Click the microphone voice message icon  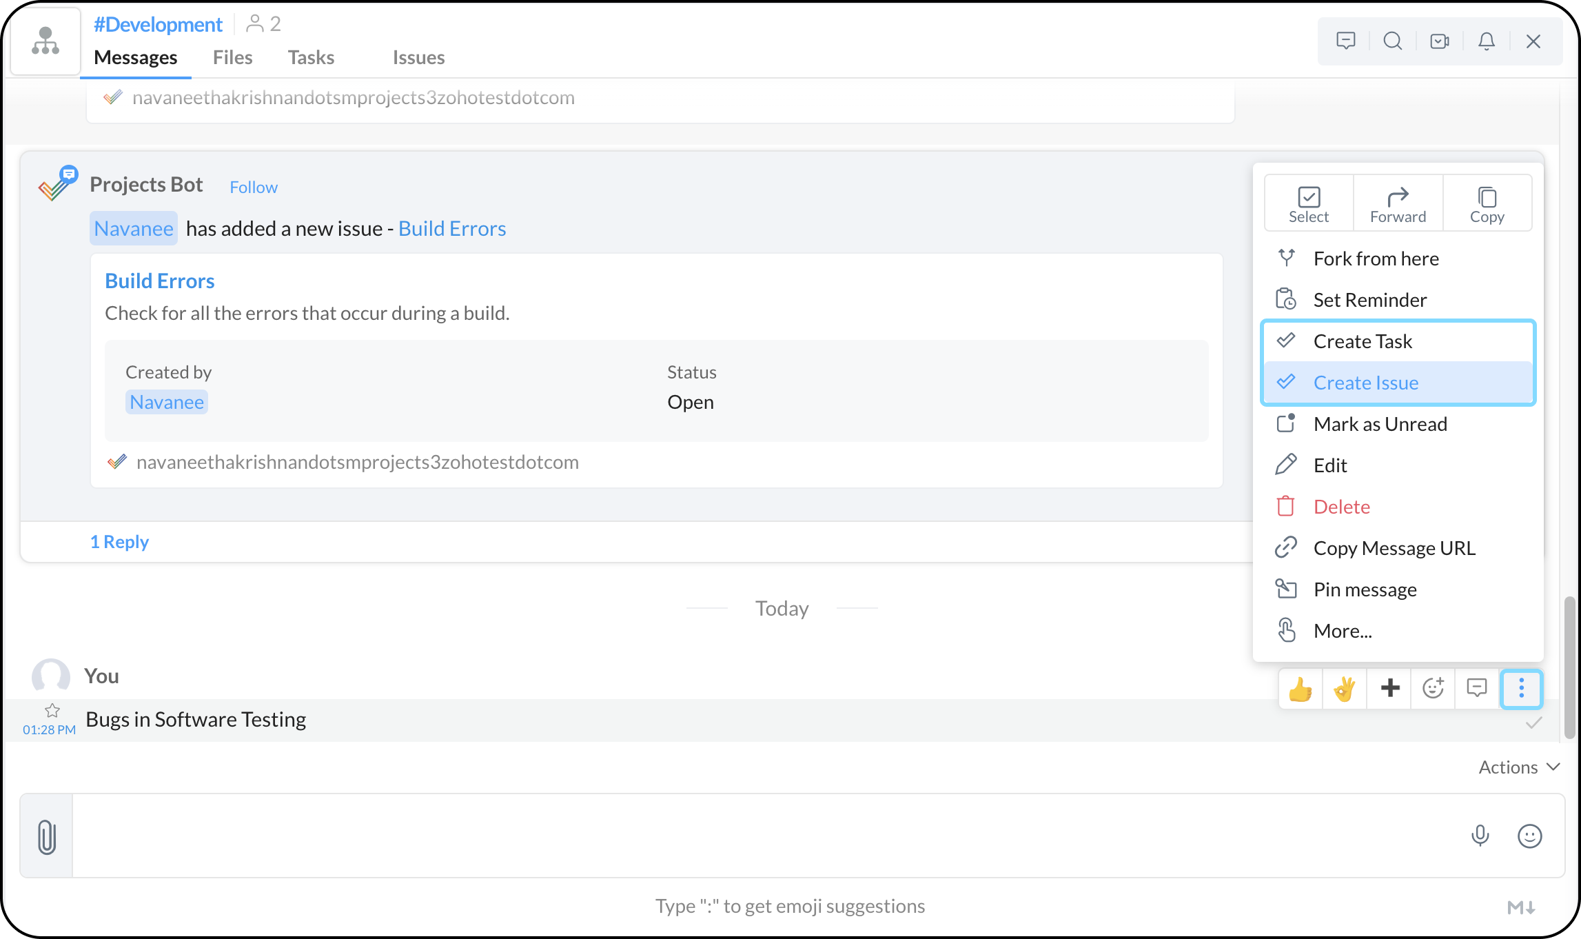pyautogui.click(x=1480, y=836)
